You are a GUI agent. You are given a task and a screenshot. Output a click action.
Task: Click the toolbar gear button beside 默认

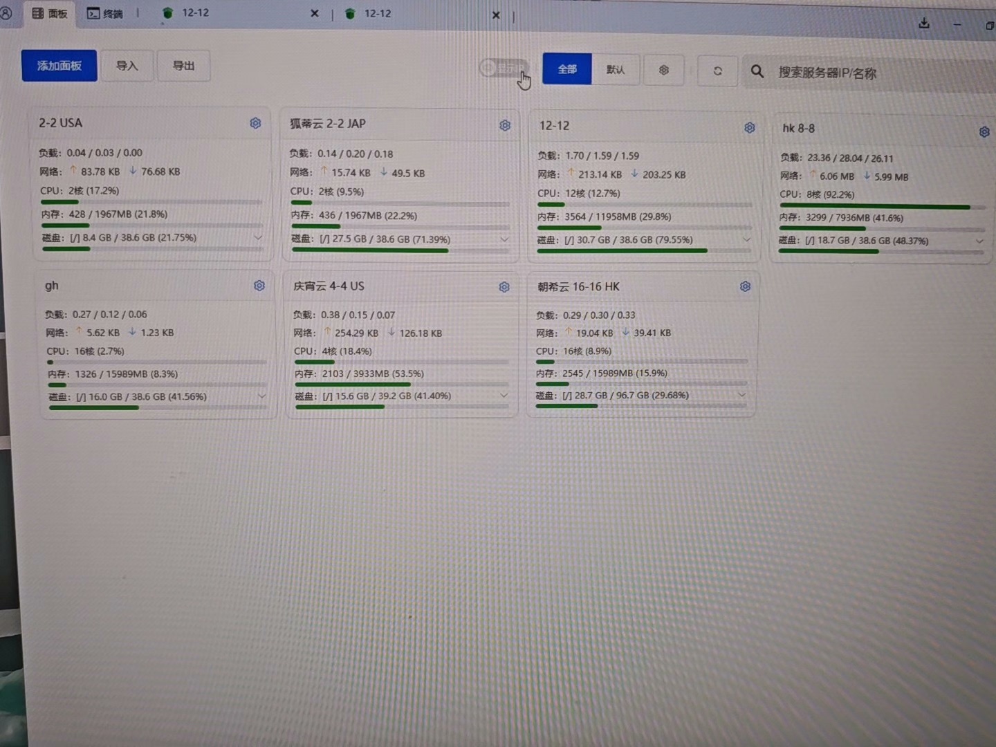tap(664, 70)
